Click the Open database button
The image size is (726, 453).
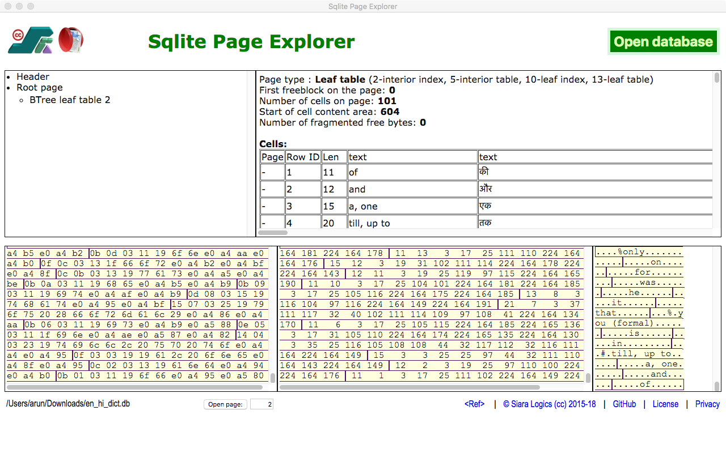pyautogui.click(x=662, y=42)
